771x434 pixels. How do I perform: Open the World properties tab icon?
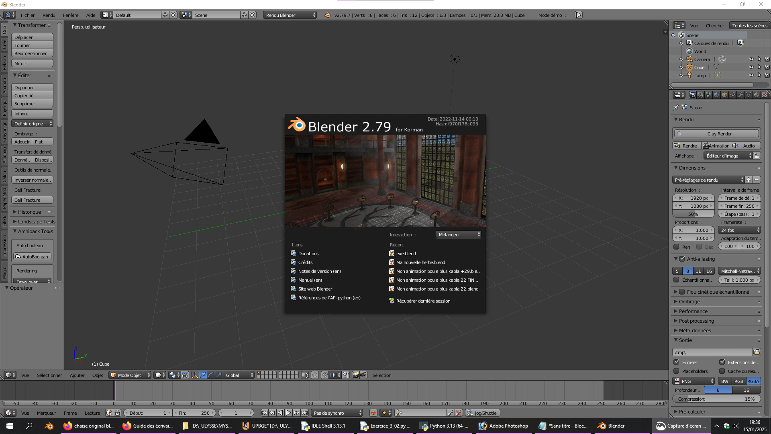click(716, 95)
